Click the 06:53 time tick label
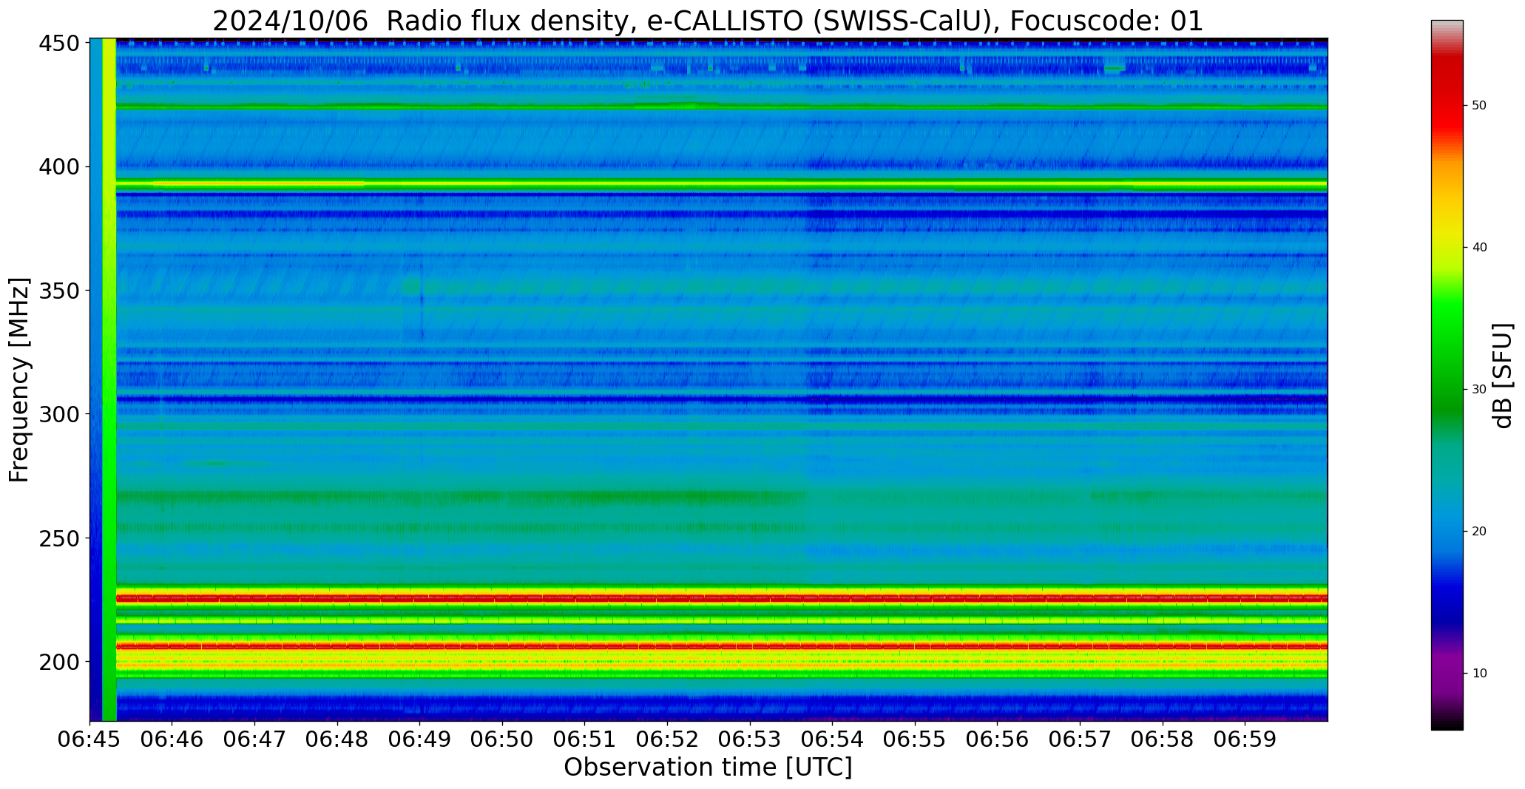This screenshot has width=1525, height=789. click(x=750, y=739)
